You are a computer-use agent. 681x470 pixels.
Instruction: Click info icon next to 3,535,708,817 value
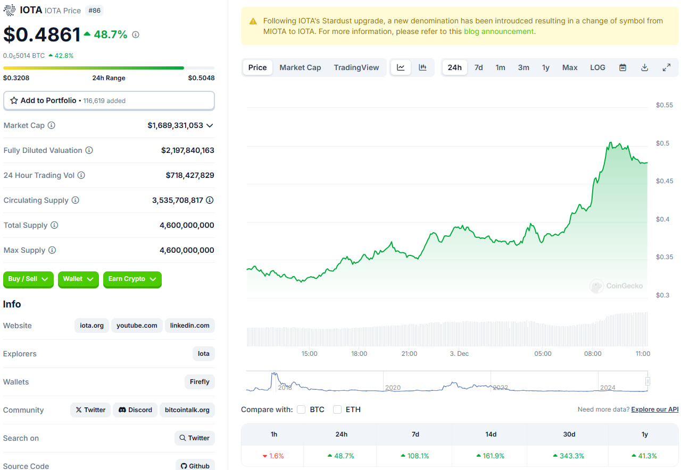(x=210, y=200)
